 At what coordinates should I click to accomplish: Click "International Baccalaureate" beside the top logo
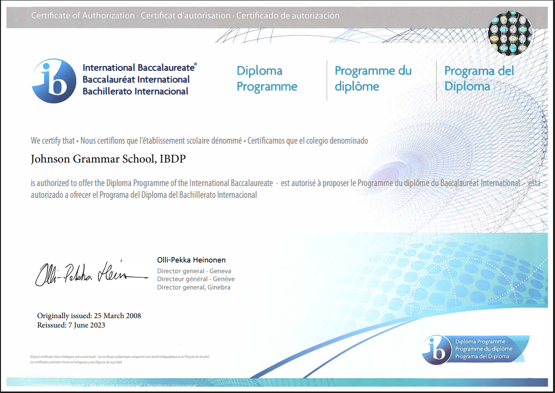coord(139,67)
